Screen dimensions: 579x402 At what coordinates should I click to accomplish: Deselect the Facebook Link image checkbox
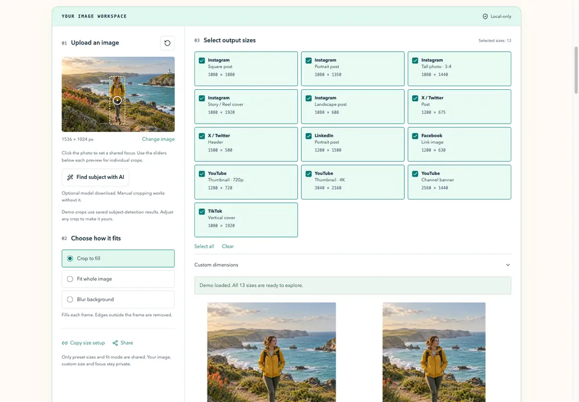click(x=415, y=136)
